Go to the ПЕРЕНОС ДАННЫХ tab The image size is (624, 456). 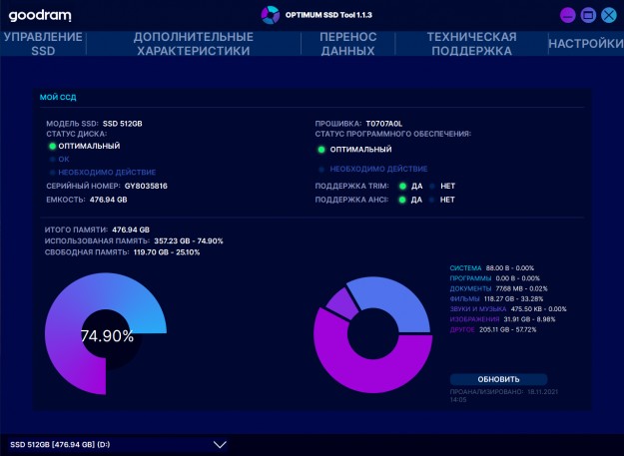pos(348,44)
